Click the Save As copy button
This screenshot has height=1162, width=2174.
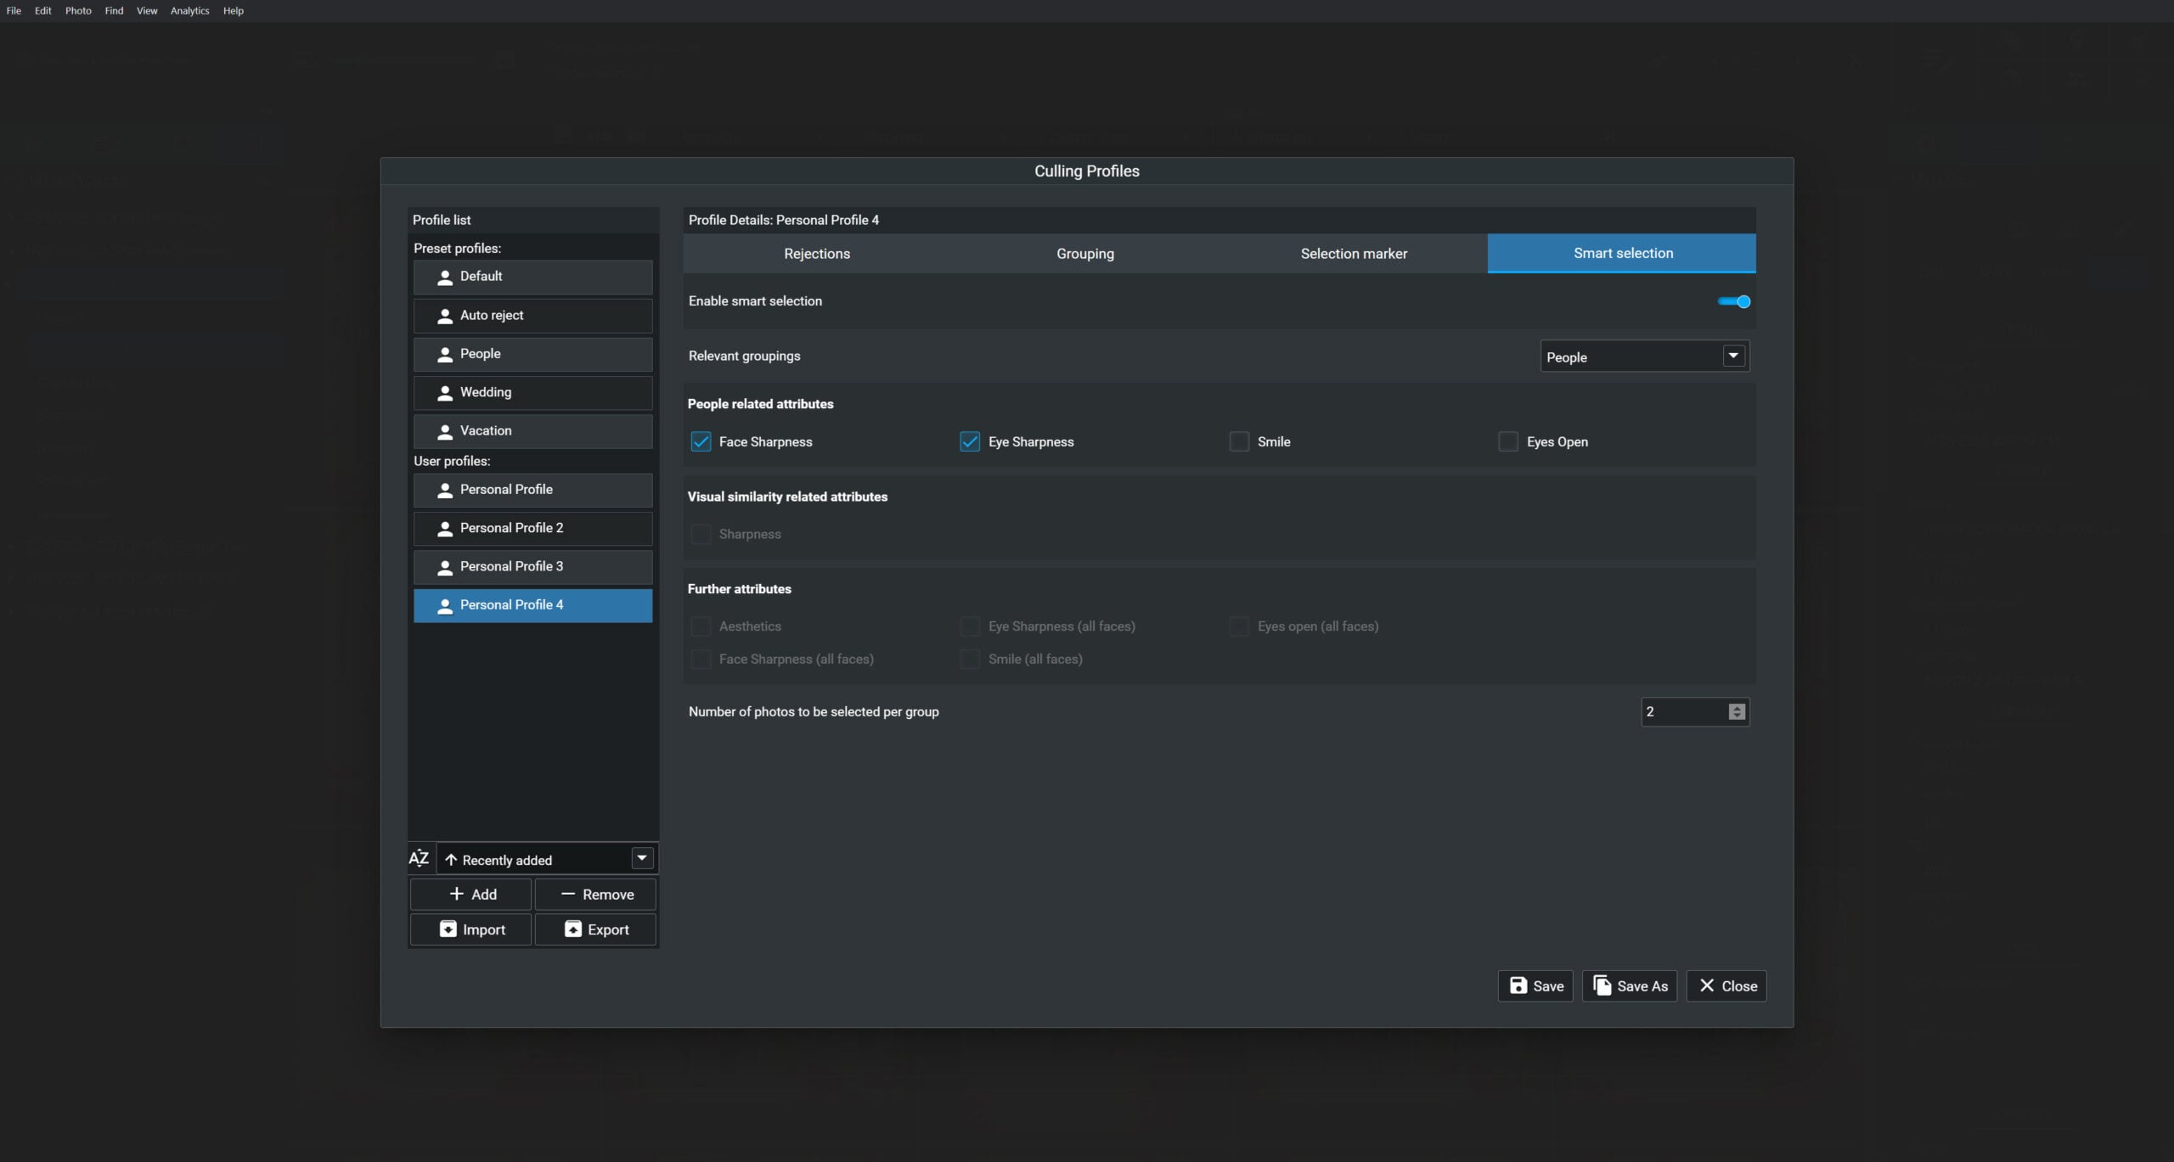(x=1629, y=985)
